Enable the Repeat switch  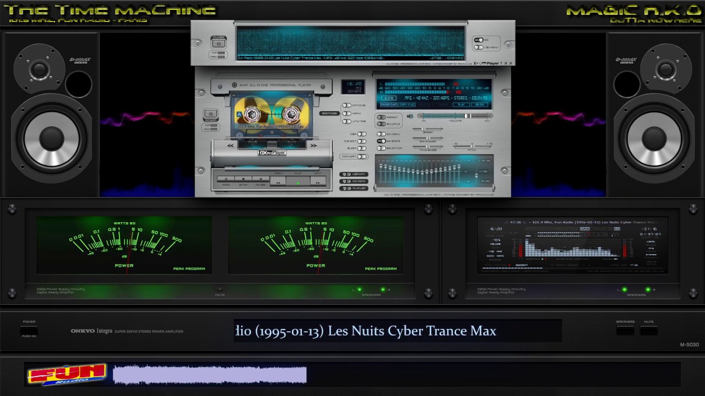pos(381,117)
